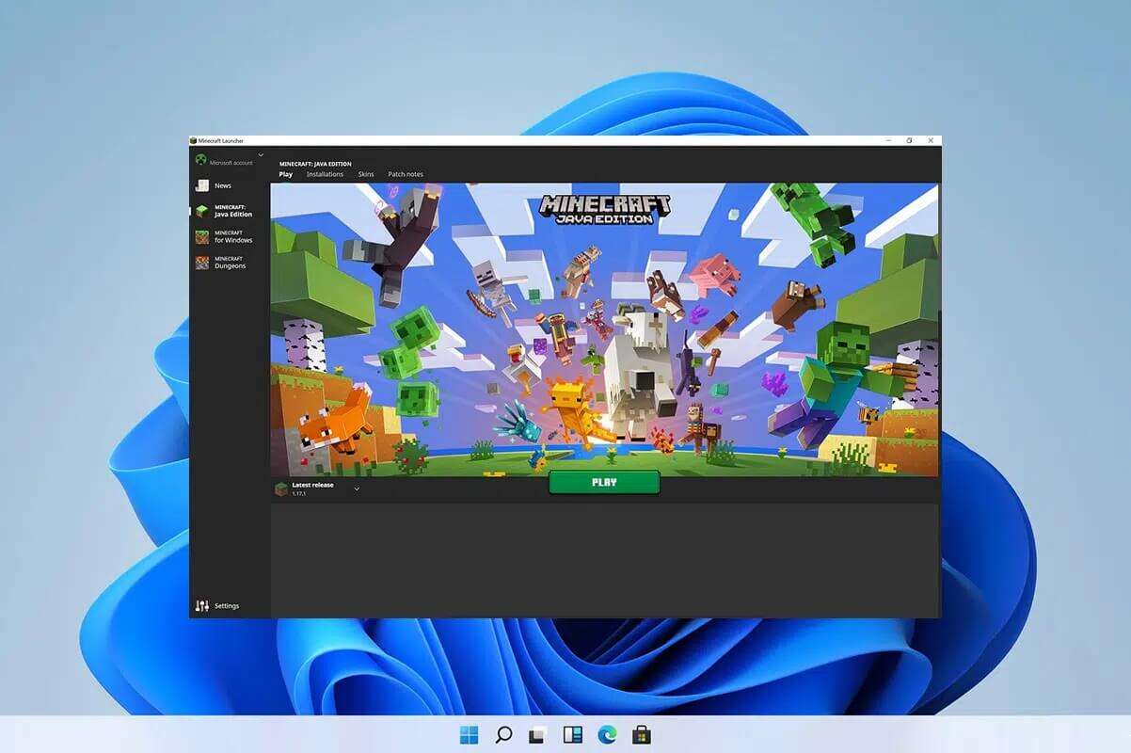1131x753 pixels.
Task: Click the Minecraft Java Edition banner image
Action: pos(604,329)
